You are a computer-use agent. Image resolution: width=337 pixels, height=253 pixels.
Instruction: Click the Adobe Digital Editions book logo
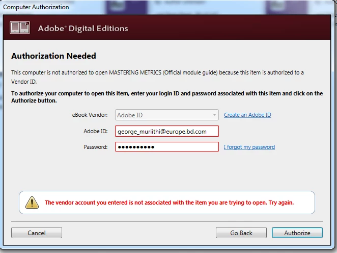point(20,28)
